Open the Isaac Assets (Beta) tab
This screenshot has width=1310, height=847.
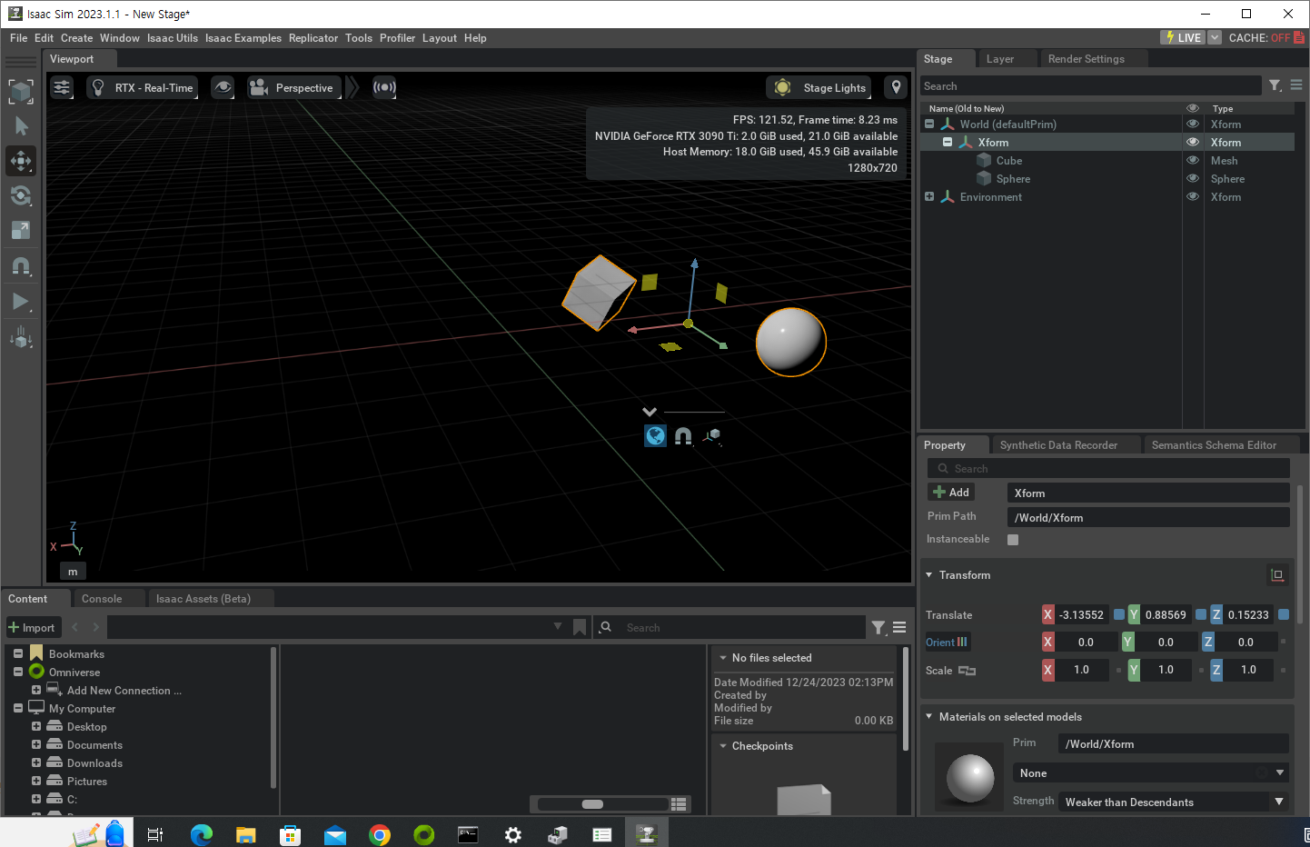pyautogui.click(x=203, y=599)
